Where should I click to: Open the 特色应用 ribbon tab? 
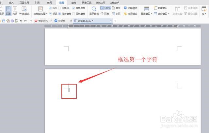[x=101, y=3]
